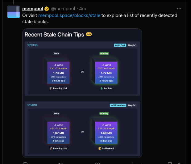Image resolution: width=191 pixels, height=164 pixels.
Task: Open the tweet's more options menu
Action: click(179, 9)
